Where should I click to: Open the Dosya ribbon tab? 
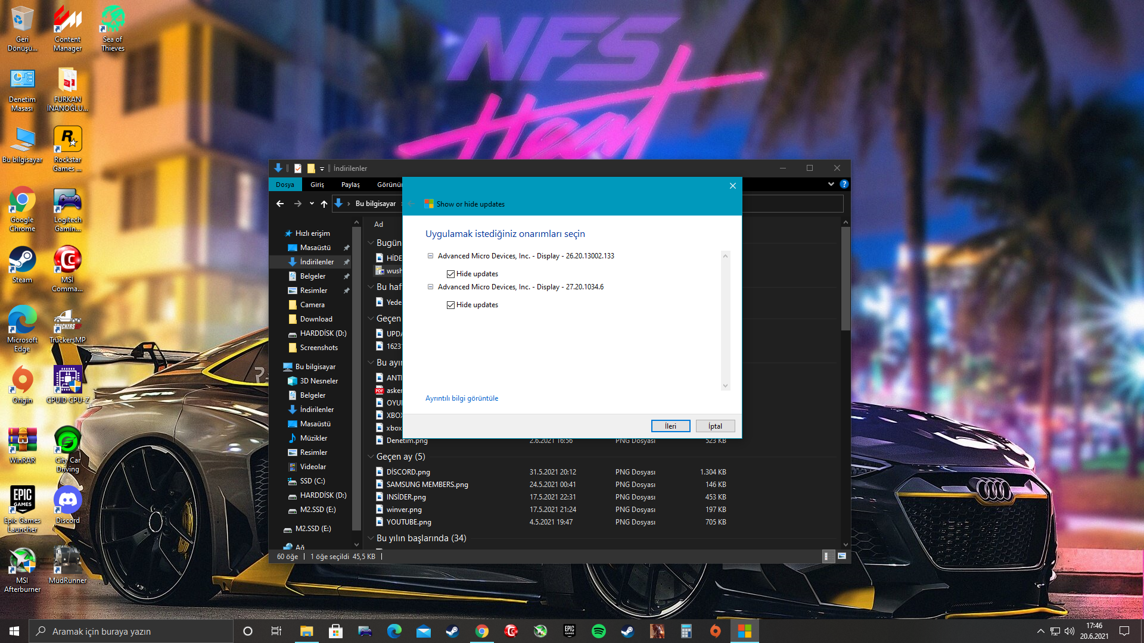(x=285, y=185)
